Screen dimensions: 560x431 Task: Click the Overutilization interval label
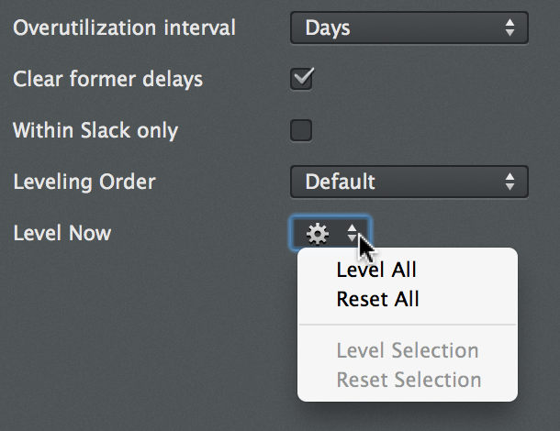[124, 28]
